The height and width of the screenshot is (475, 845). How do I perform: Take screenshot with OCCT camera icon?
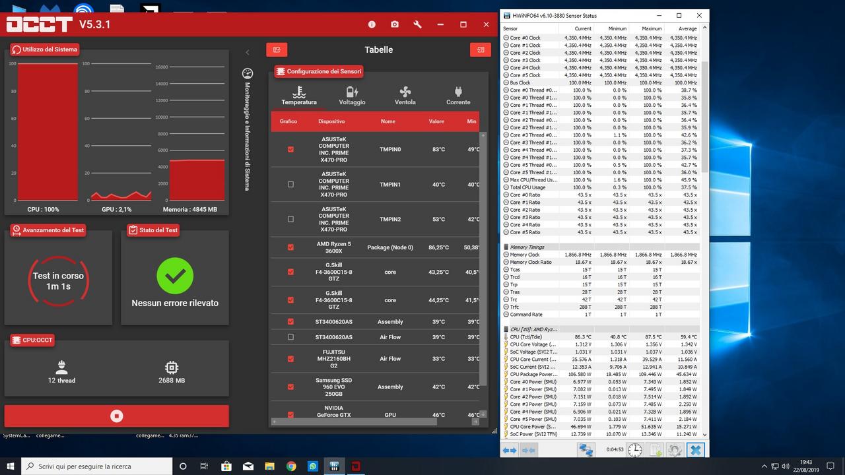(x=395, y=24)
